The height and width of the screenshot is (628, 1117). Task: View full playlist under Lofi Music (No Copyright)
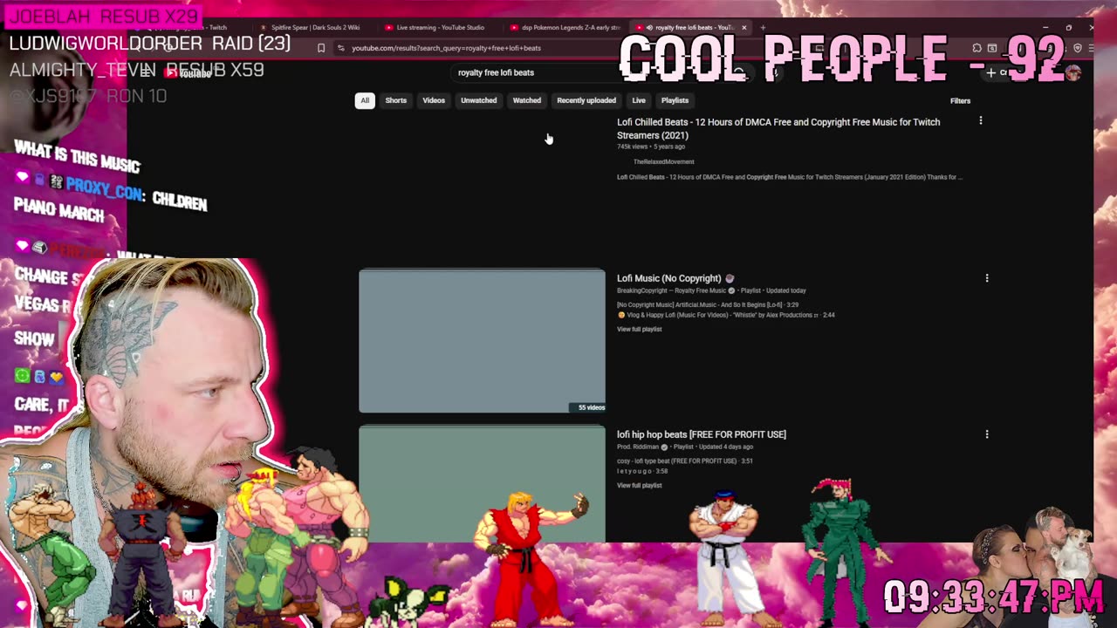coord(640,329)
